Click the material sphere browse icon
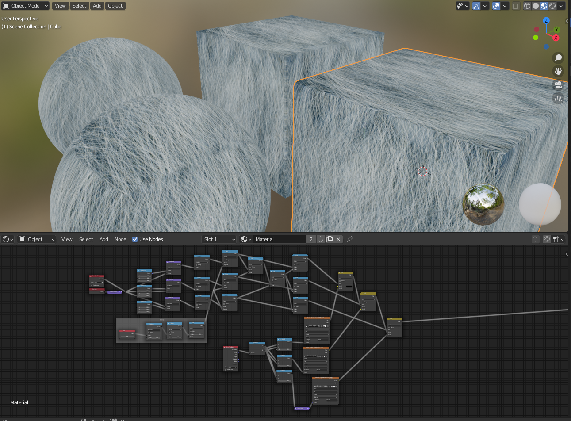571x421 pixels. click(x=246, y=239)
